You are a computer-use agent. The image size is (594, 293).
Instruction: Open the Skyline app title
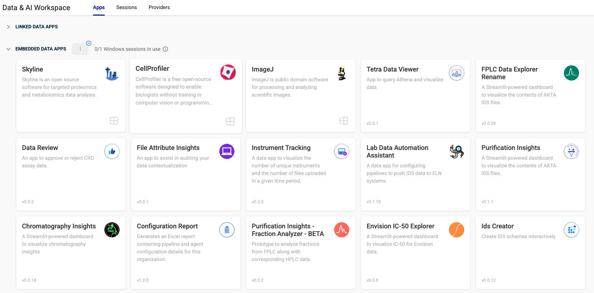pyautogui.click(x=32, y=69)
